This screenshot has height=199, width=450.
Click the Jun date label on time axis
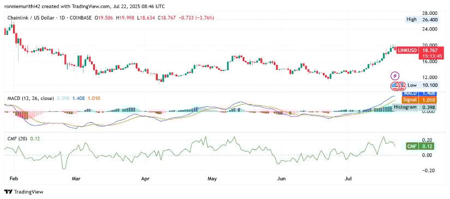pos(282,179)
